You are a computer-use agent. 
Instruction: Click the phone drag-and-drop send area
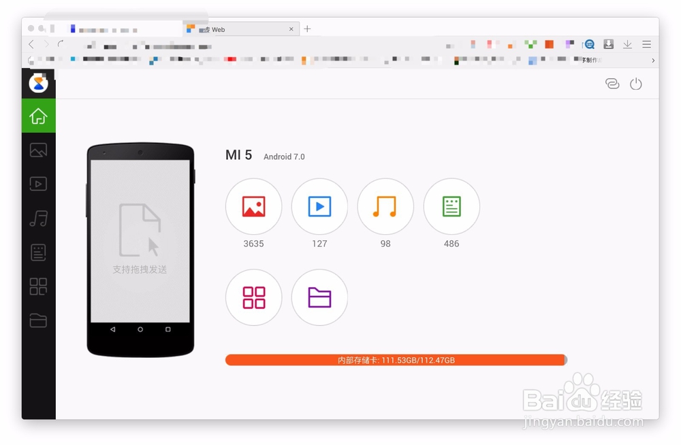point(140,240)
